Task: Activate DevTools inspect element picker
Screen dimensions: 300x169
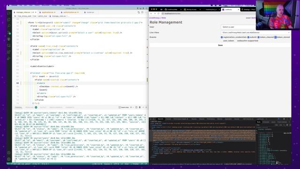Action: click(x=151, y=119)
